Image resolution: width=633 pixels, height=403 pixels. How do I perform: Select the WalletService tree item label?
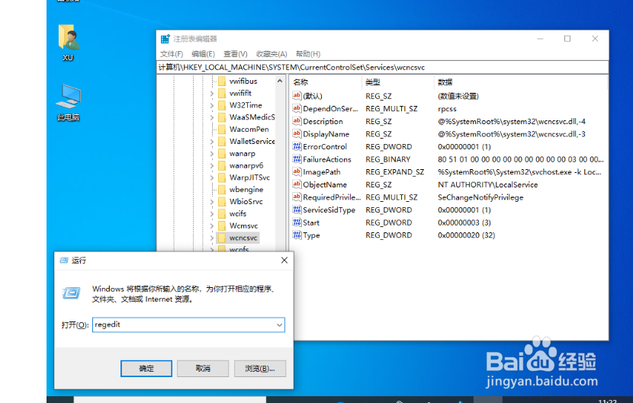252,141
